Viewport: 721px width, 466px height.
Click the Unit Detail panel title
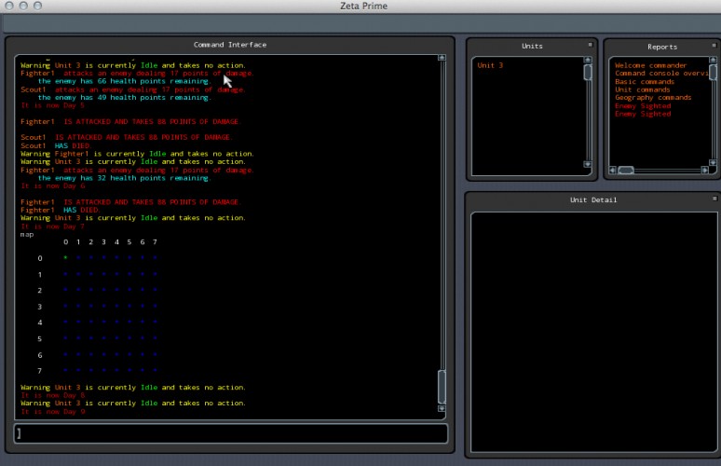[x=593, y=199]
